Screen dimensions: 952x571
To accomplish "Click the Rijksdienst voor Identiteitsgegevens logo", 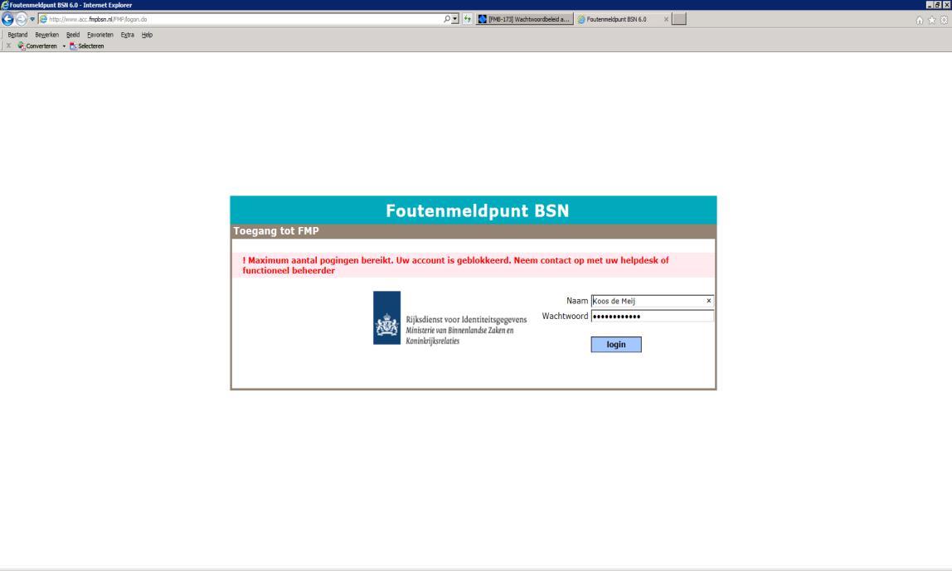I will click(450, 318).
